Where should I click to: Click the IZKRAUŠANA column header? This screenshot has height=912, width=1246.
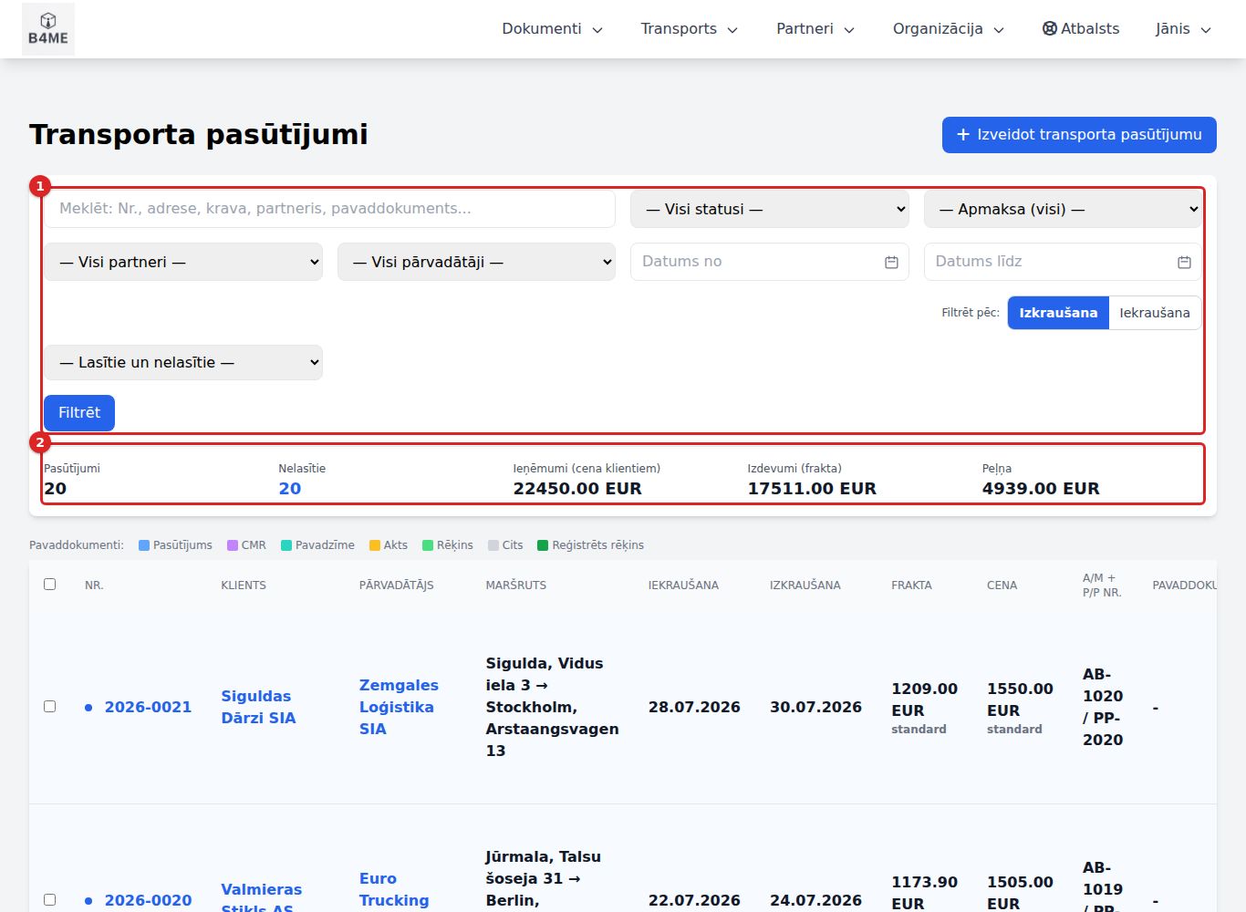[805, 586]
